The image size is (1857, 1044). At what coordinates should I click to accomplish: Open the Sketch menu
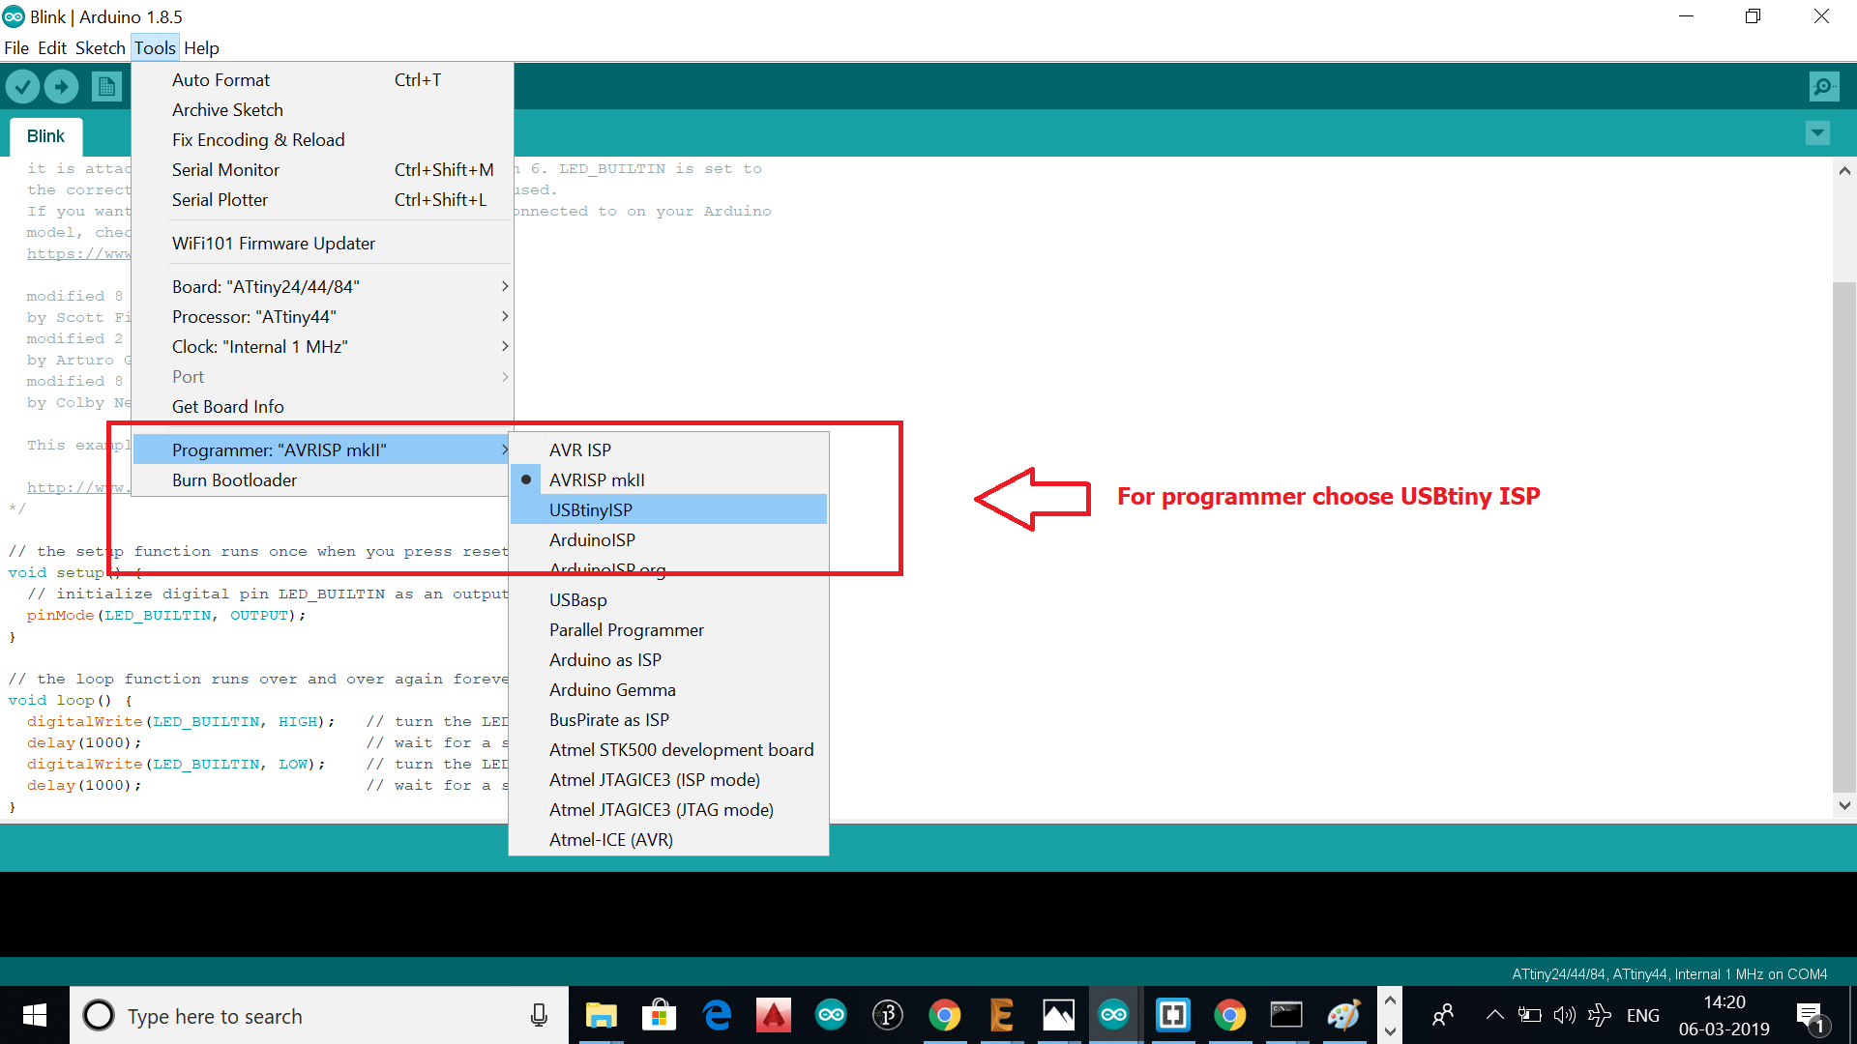pyautogui.click(x=101, y=47)
